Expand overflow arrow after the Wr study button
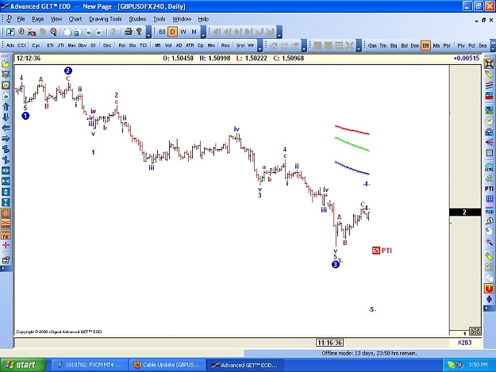The width and height of the screenshot is (496, 372). (260, 46)
